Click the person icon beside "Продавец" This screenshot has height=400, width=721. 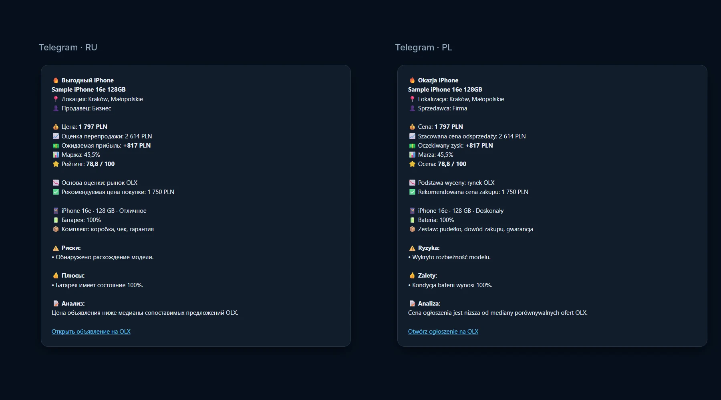(56, 108)
